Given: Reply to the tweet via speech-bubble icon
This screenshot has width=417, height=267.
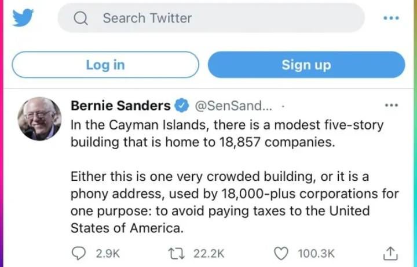Looking at the screenshot, I should tap(78, 253).
